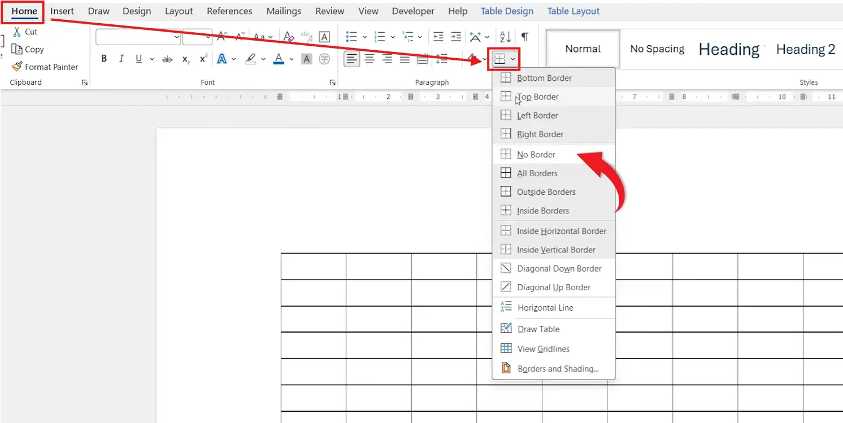
Task: Expand the Borders dropdown arrow
Action: 513,59
